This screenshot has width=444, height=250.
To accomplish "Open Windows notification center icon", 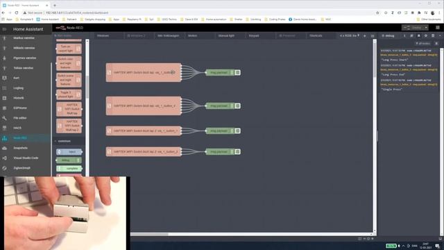I will click(x=438, y=246).
